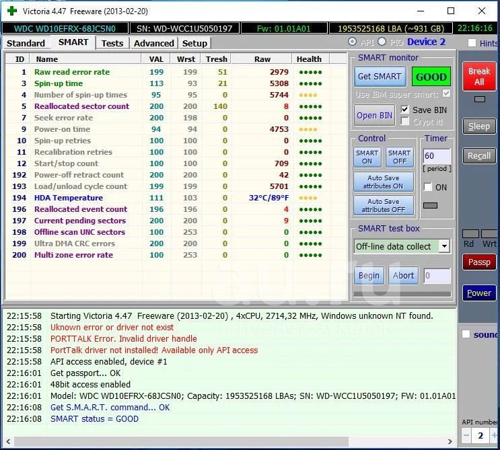Click the log horizontal scrollbar left arrow
Screen dimensions: 500x450
(8, 441)
